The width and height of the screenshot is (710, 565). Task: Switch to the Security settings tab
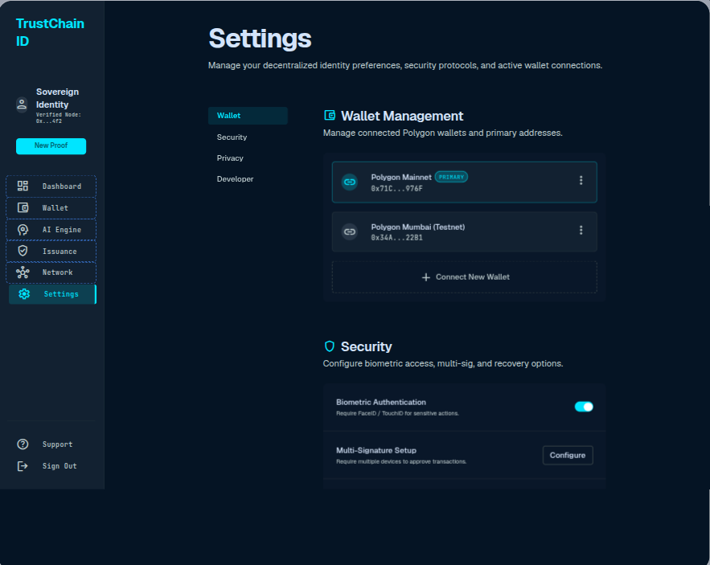pyautogui.click(x=248, y=137)
